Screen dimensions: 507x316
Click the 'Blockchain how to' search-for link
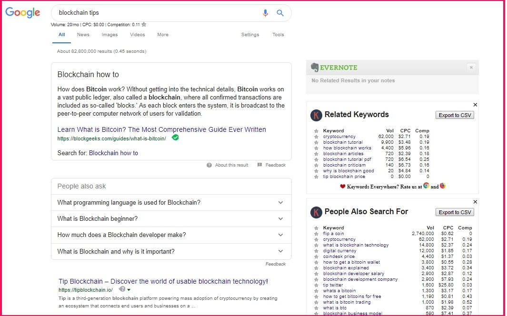click(x=113, y=153)
